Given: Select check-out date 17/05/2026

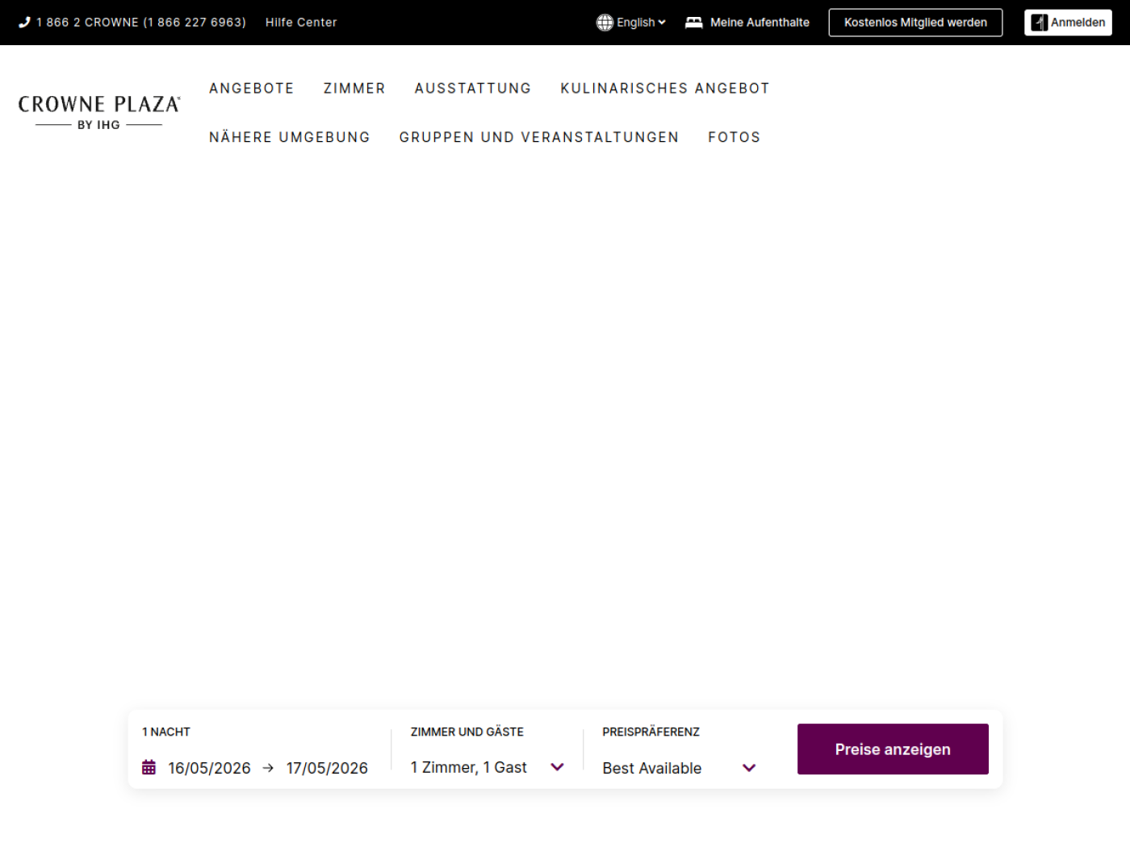Looking at the screenshot, I should point(327,768).
